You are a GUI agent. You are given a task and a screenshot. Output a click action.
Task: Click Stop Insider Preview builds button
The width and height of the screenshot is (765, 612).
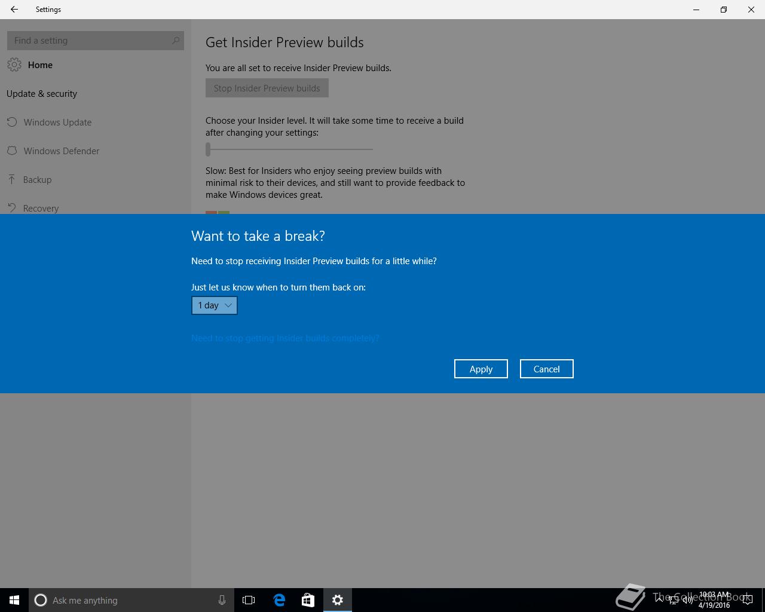267,88
